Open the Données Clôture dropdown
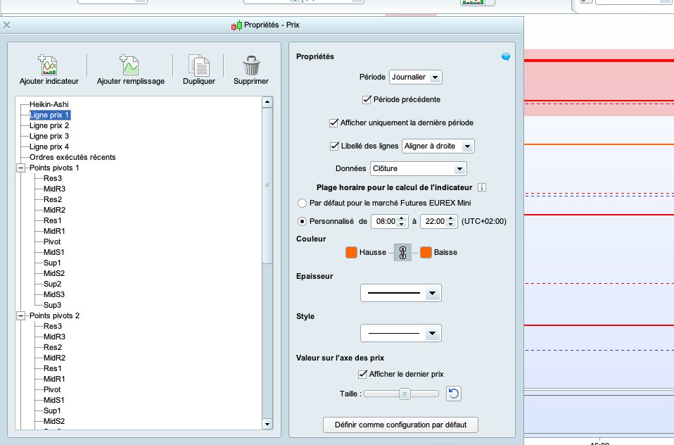The width and height of the screenshot is (674, 445). tap(418, 169)
